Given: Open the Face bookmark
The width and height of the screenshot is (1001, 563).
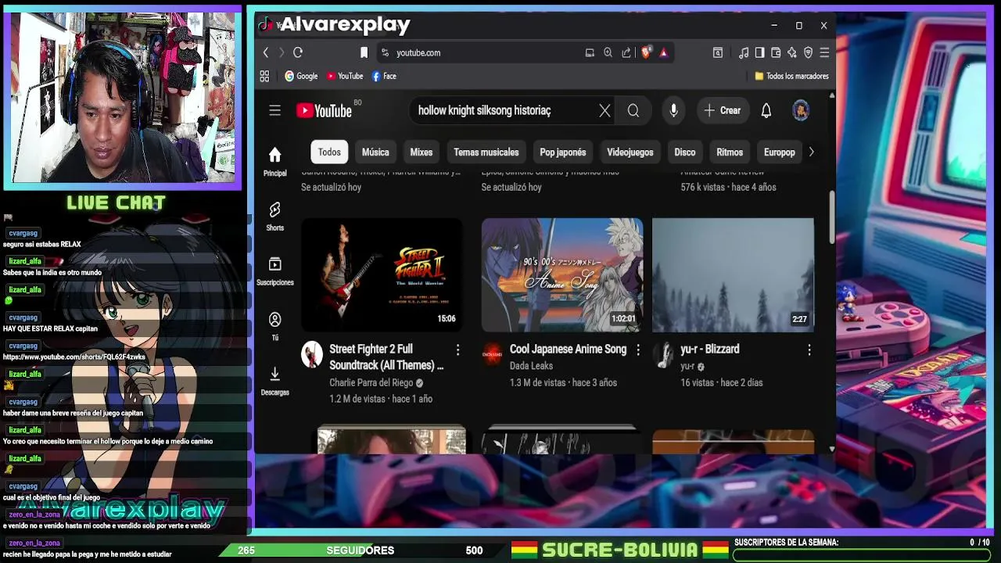Looking at the screenshot, I should point(384,76).
